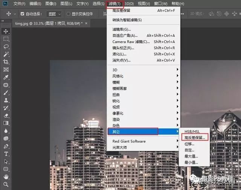
Task: Select the Lasso tool
Action: coord(6,47)
